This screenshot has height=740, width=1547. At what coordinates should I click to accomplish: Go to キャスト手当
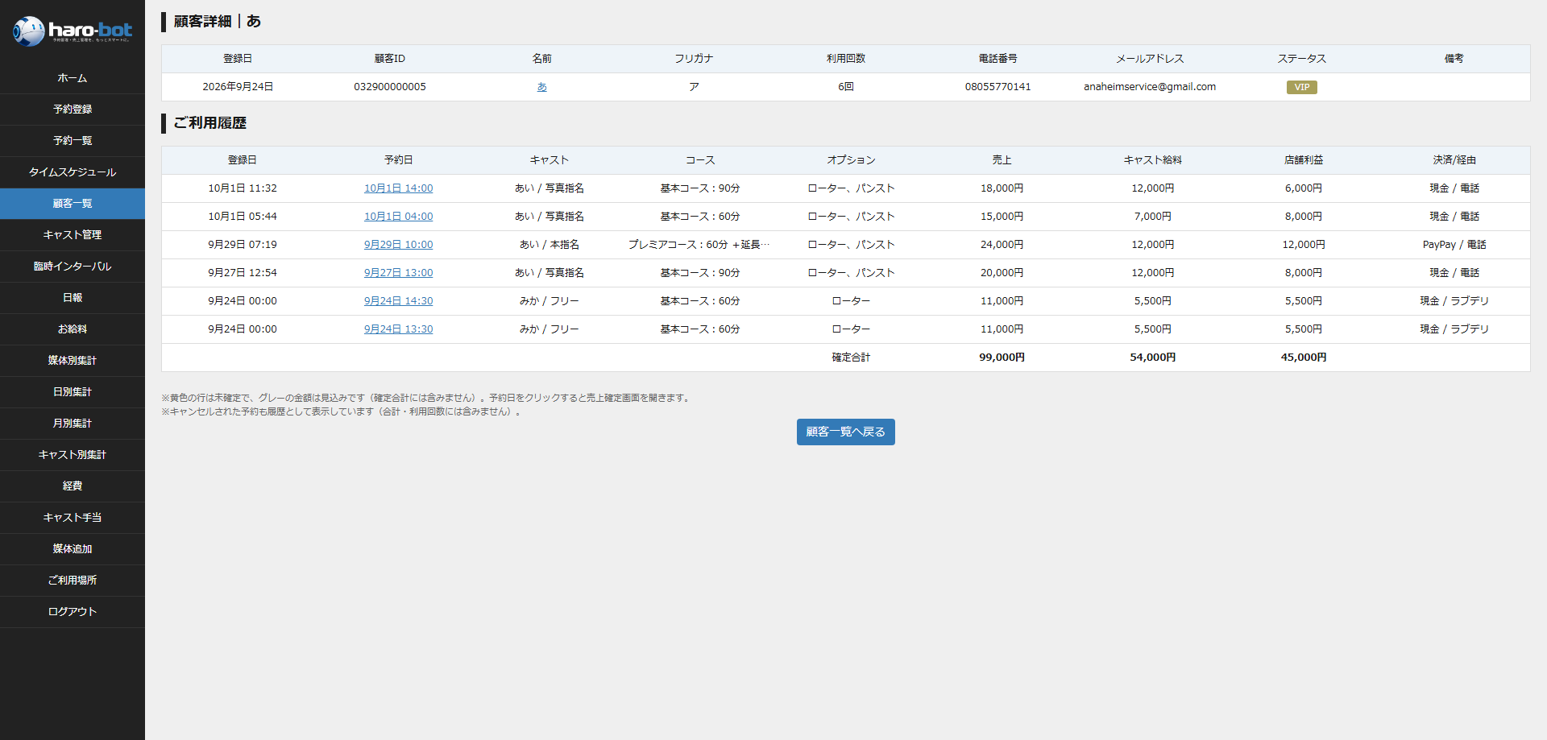click(73, 518)
